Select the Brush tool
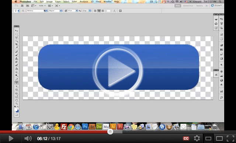Image resolution: width=236 pixels, height=143 pixels. pyautogui.click(x=16, y=55)
